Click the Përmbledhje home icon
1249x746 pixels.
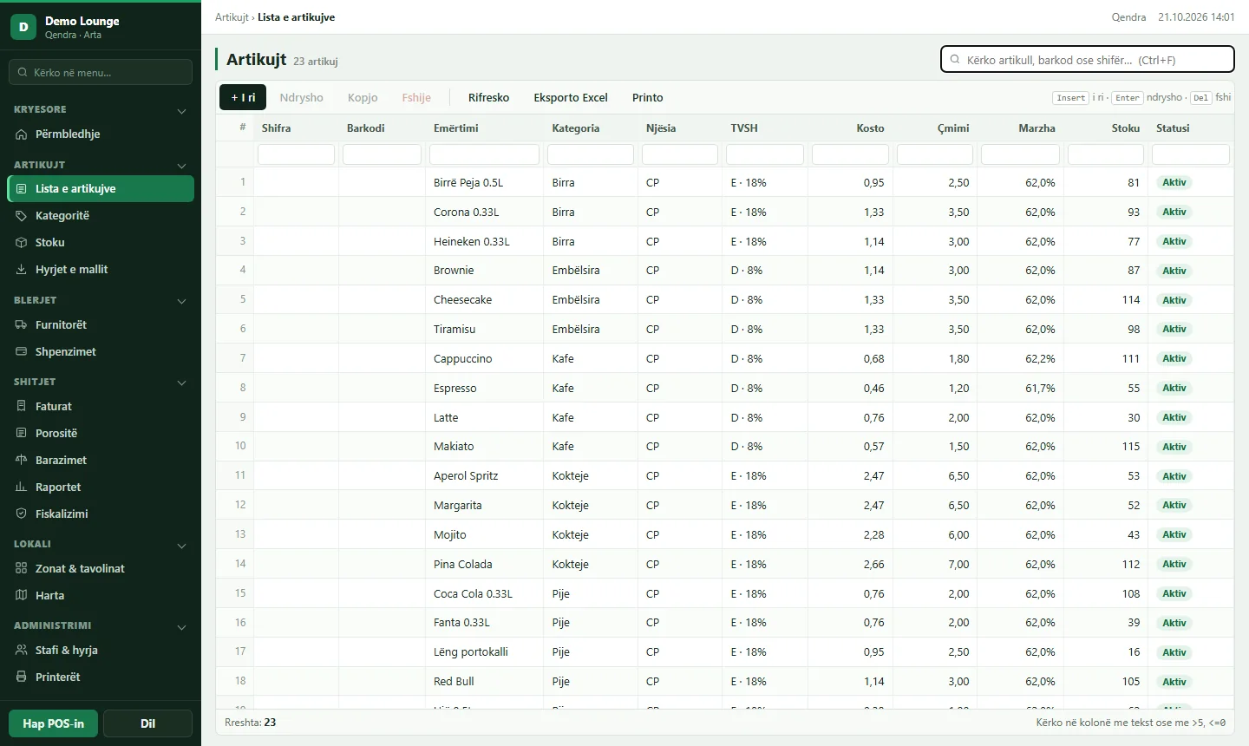(x=22, y=134)
